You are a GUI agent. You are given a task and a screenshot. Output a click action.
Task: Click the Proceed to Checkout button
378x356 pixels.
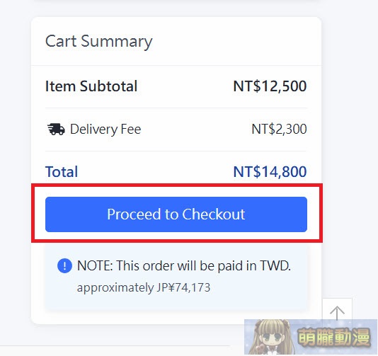[176, 214]
